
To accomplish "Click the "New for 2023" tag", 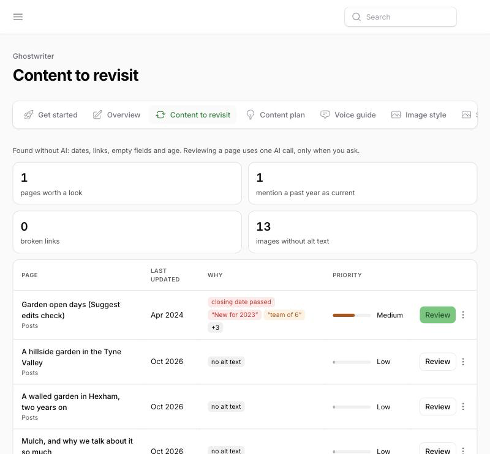I will (x=235, y=314).
